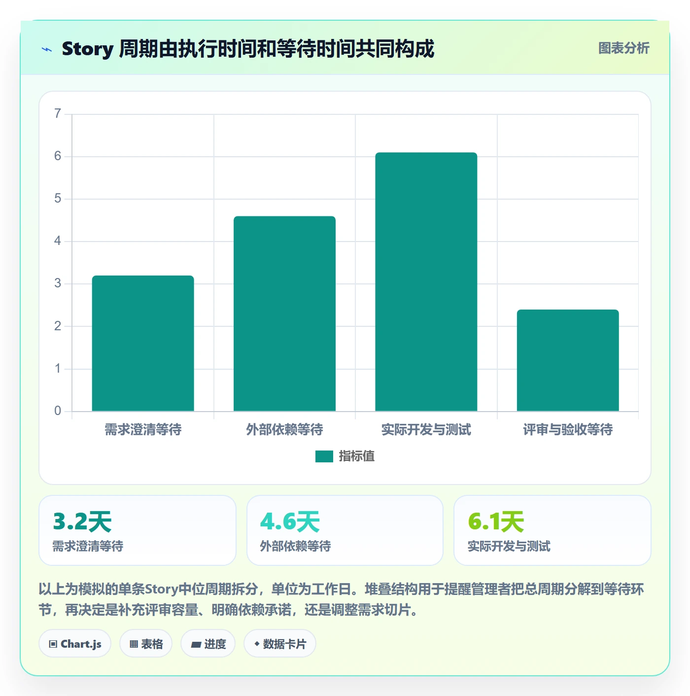Click the 指标值 legend label
Viewport: 690px width, 696px height.
click(357, 456)
